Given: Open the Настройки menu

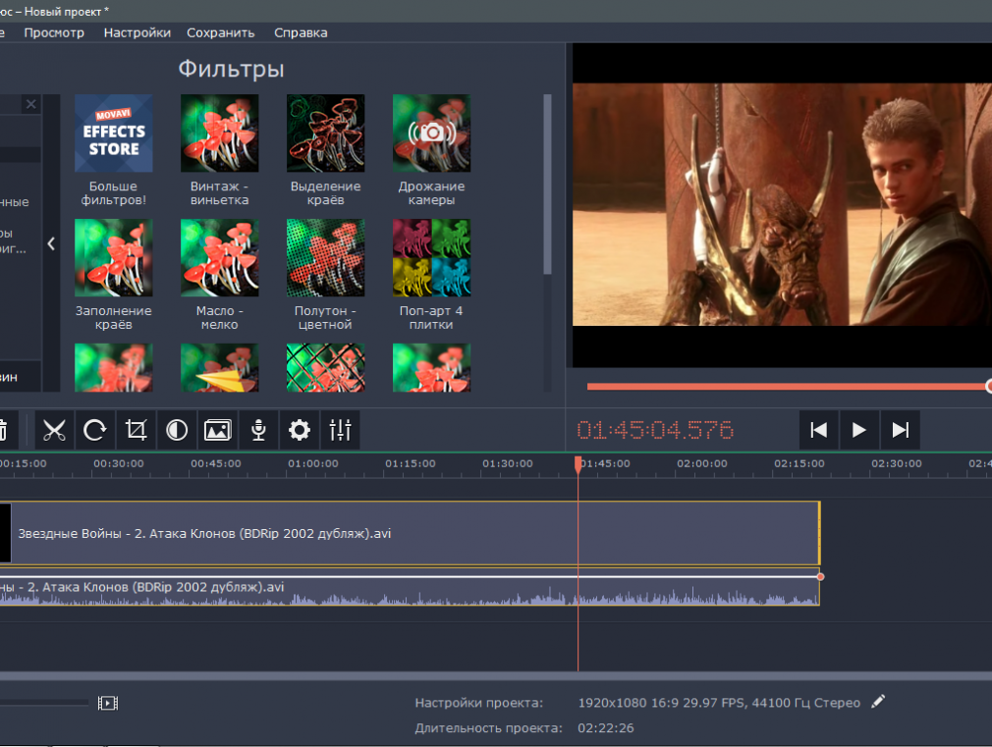Looking at the screenshot, I should click(138, 33).
